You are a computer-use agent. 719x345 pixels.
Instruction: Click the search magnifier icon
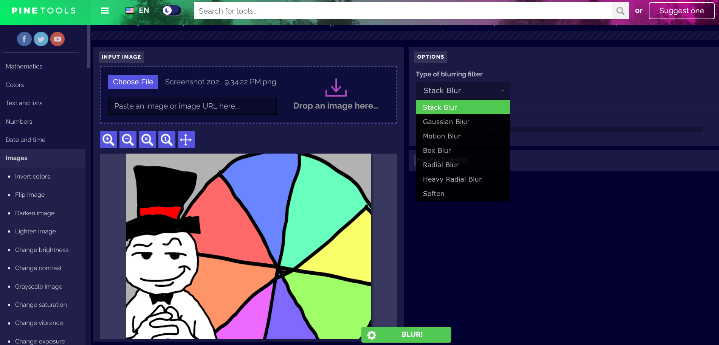(x=620, y=11)
